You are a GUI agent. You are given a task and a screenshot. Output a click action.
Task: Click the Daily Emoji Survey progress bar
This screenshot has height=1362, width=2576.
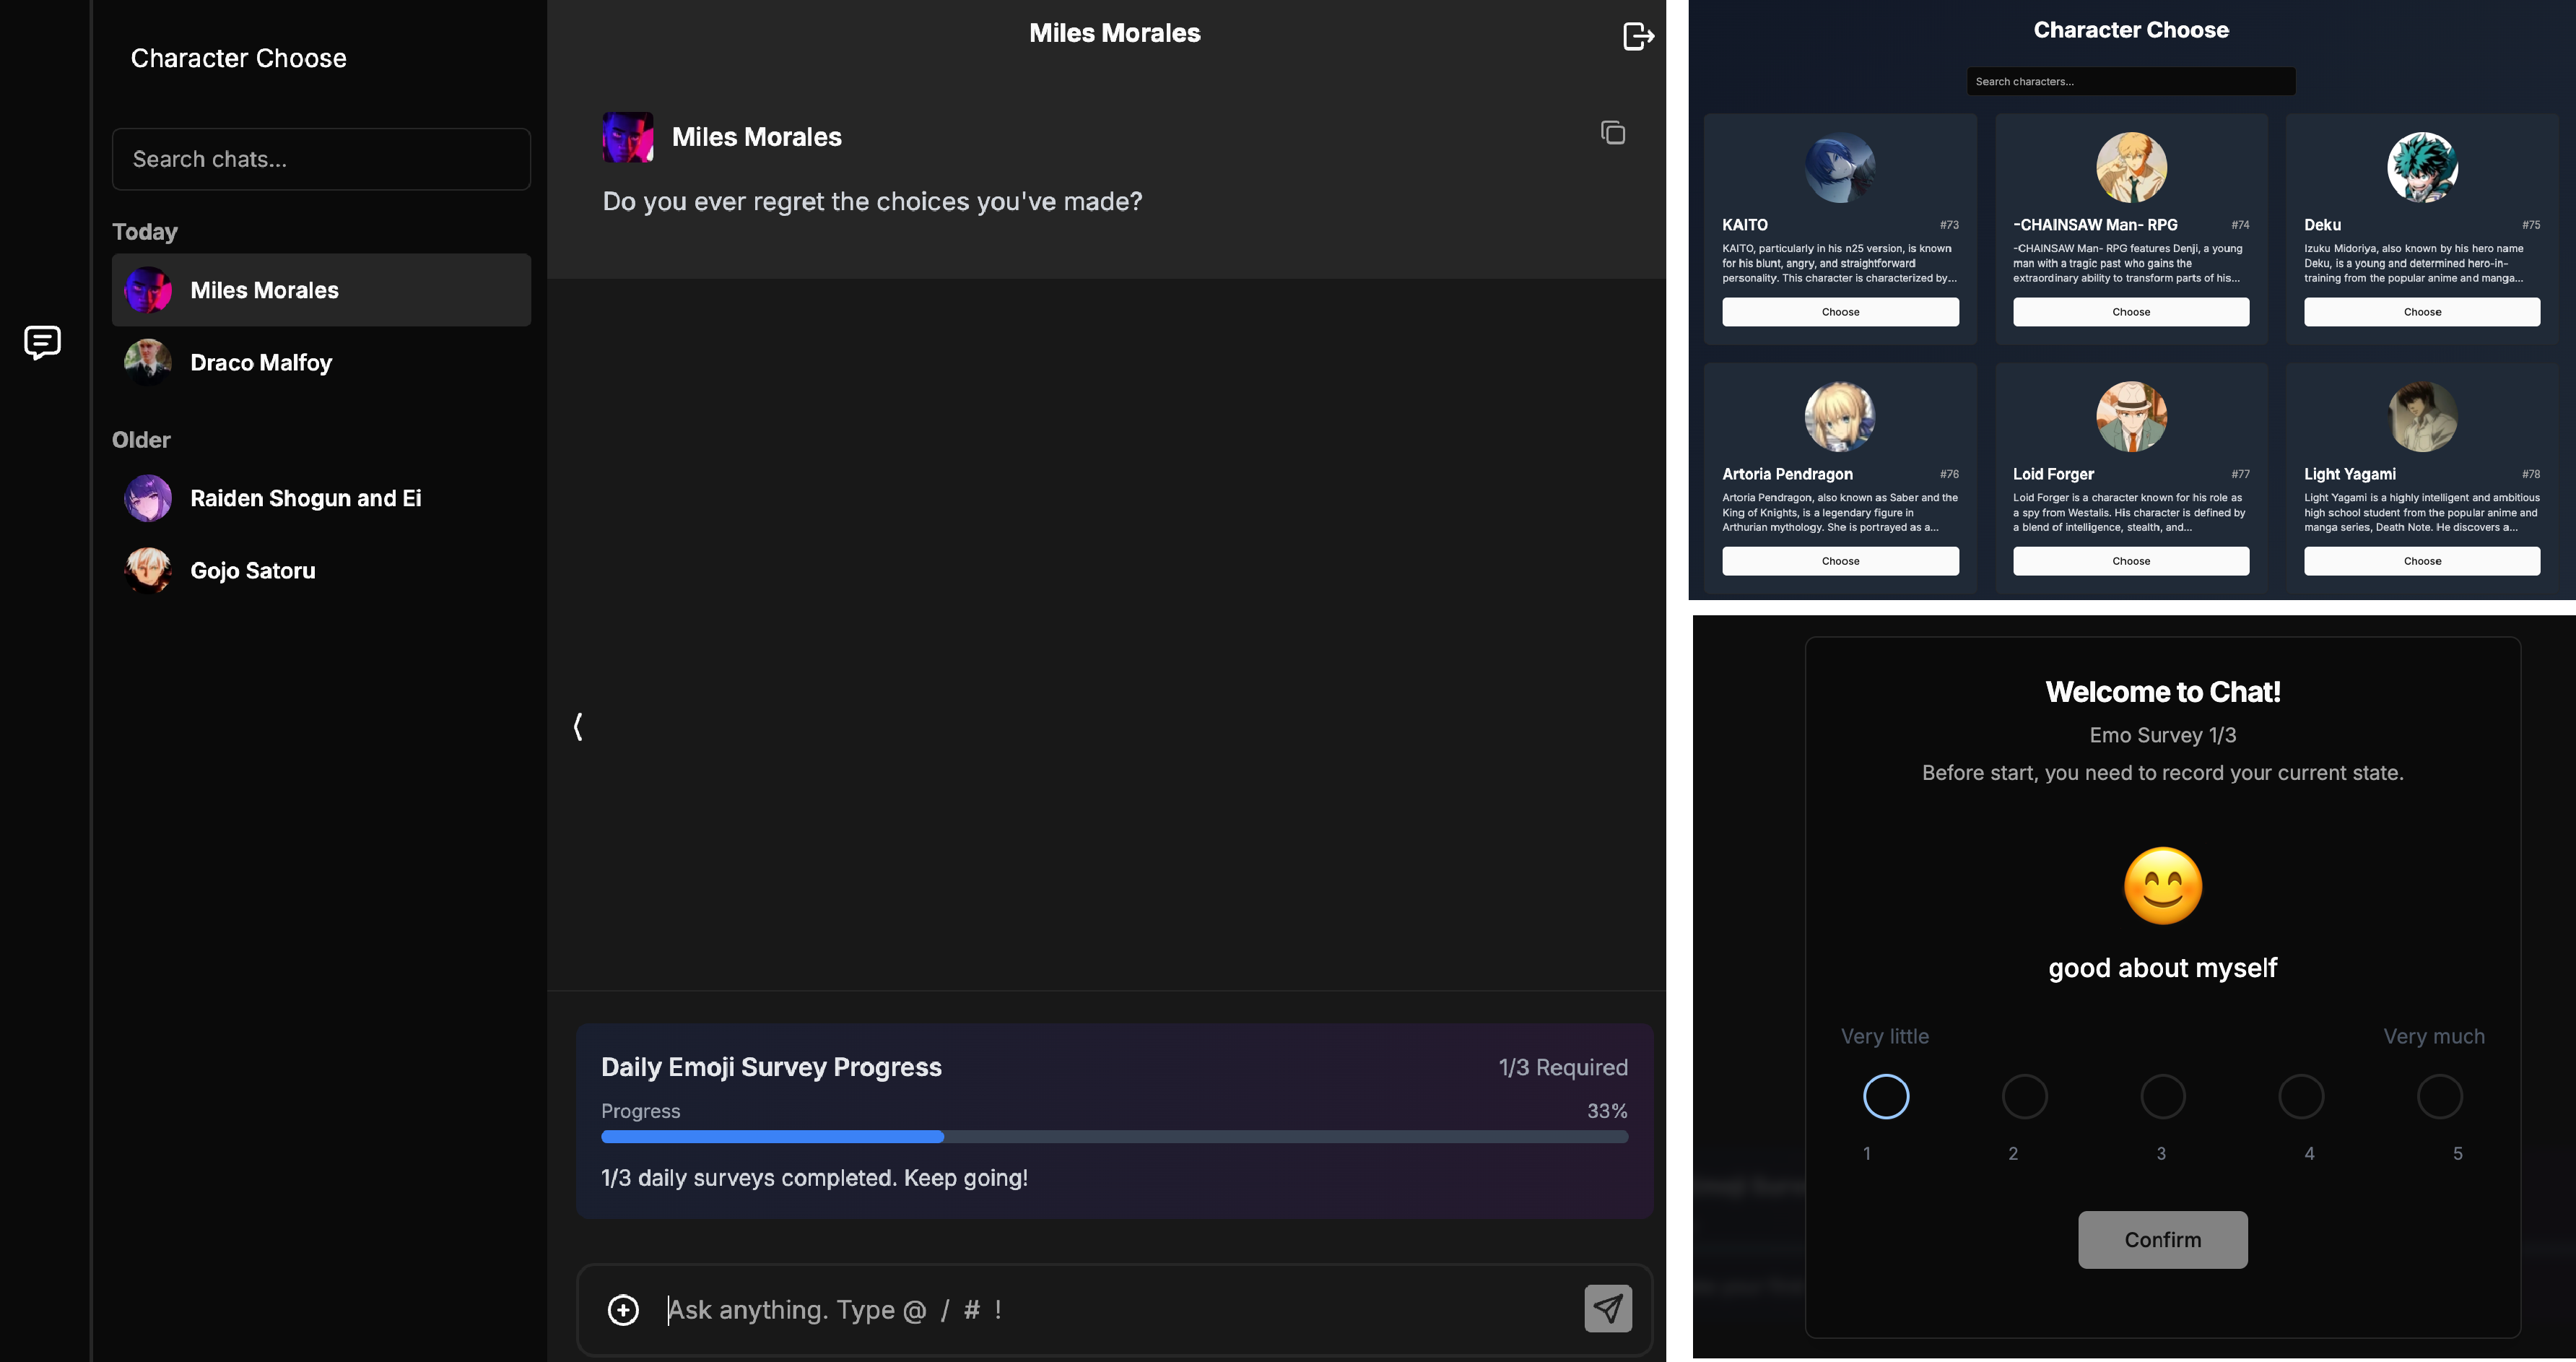click(1114, 1137)
